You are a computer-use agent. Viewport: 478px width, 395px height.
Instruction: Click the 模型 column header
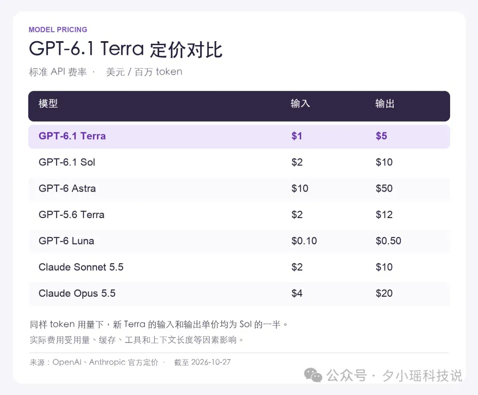coord(48,104)
